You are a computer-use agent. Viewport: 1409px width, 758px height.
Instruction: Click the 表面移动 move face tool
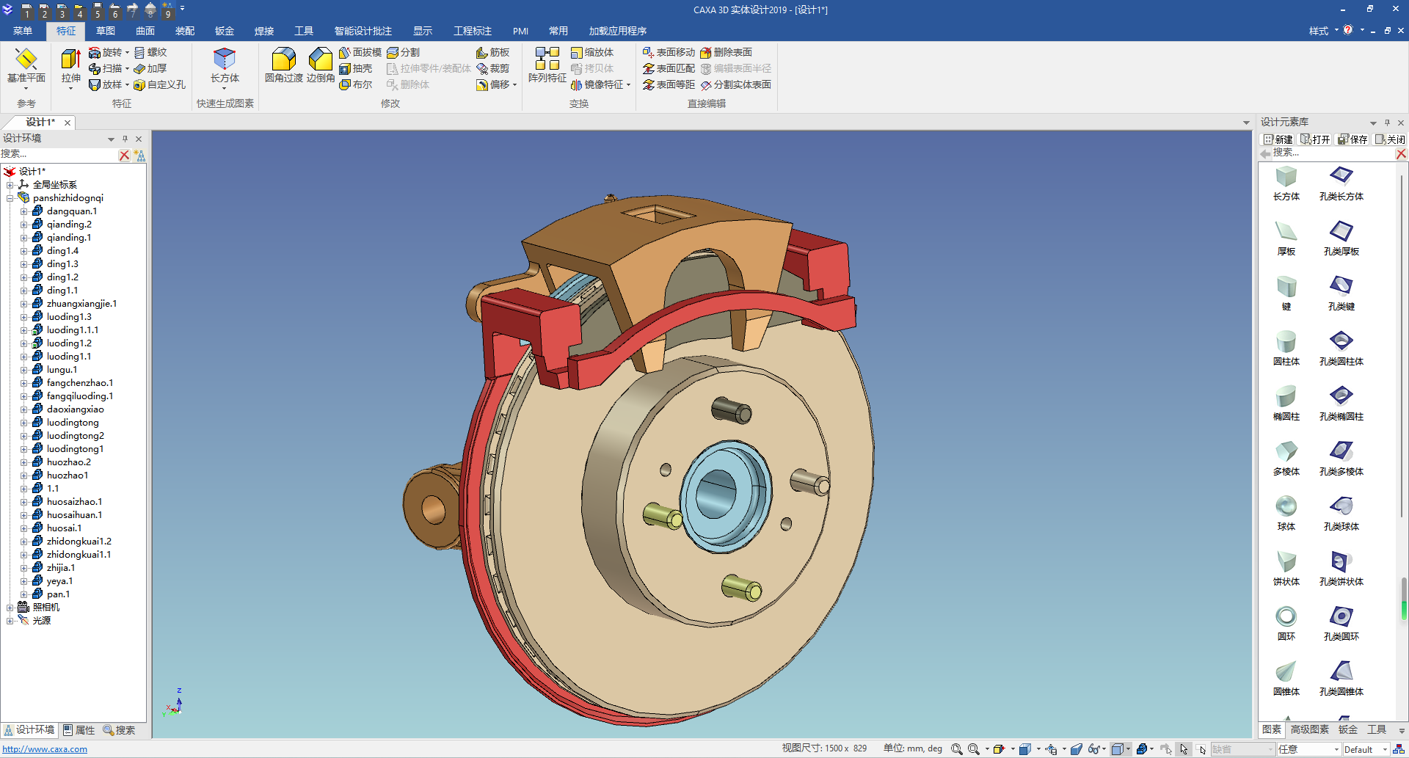tap(669, 52)
